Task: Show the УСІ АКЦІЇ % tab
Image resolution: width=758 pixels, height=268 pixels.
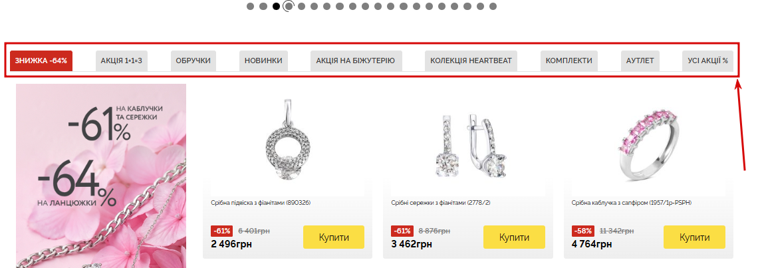Action: 707,61
